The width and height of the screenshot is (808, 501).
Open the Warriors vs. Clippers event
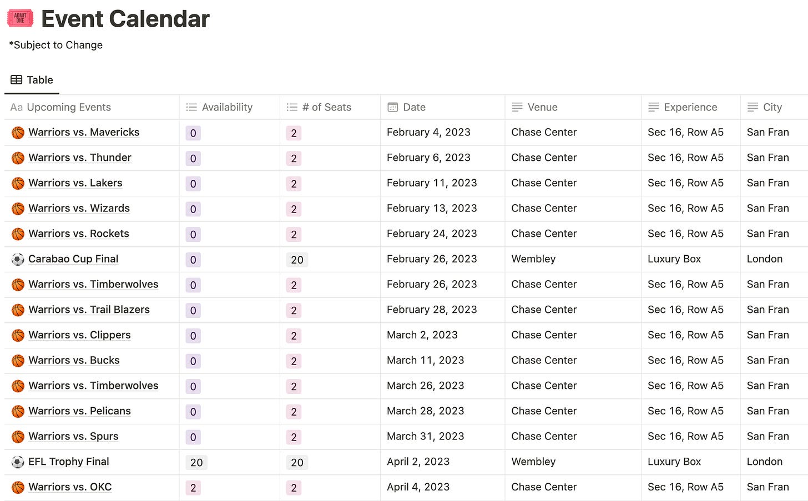[x=80, y=335]
